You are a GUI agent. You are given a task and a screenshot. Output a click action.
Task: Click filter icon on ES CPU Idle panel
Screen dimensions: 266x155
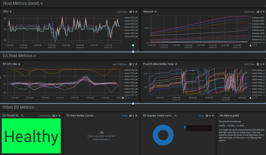point(133,64)
